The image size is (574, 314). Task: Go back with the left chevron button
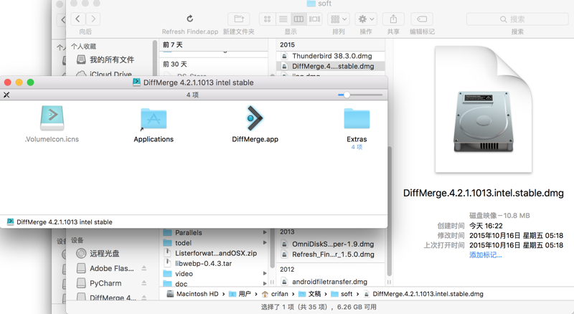[x=77, y=19]
